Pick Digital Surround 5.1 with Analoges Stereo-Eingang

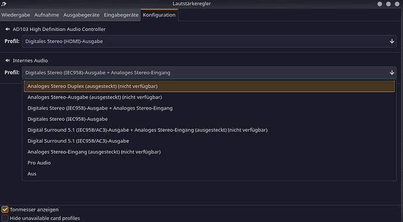point(209,130)
